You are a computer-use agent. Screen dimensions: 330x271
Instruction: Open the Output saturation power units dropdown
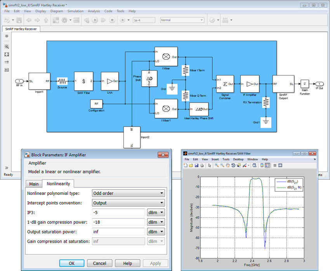pyautogui.click(x=156, y=232)
